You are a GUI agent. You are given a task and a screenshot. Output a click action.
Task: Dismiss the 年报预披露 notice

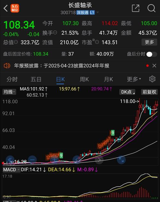[x=154, y=66]
